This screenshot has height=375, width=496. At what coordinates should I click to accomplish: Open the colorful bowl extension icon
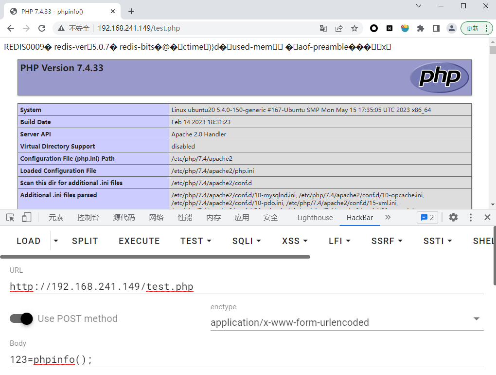(405, 28)
